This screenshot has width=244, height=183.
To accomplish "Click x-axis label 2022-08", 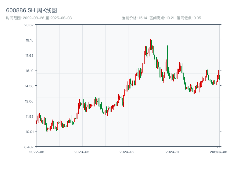I will (x=37, y=152).
